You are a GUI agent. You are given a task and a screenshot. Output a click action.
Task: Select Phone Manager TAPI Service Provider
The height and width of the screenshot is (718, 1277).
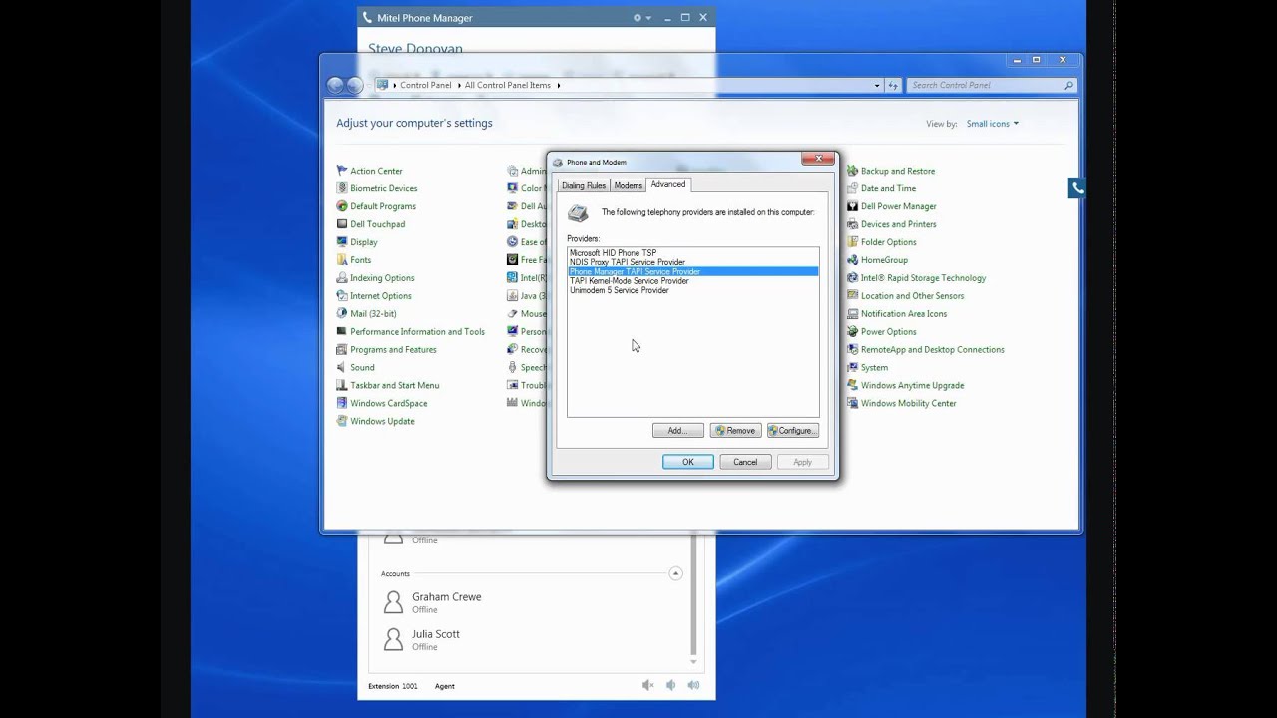click(x=693, y=271)
